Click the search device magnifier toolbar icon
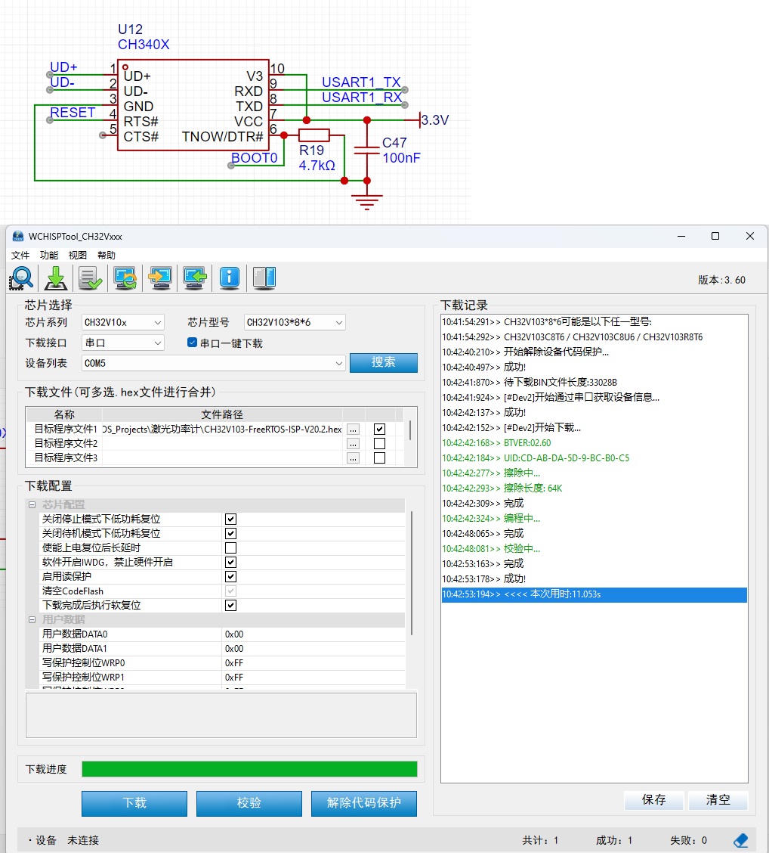The height and width of the screenshot is (853, 769). point(22,278)
